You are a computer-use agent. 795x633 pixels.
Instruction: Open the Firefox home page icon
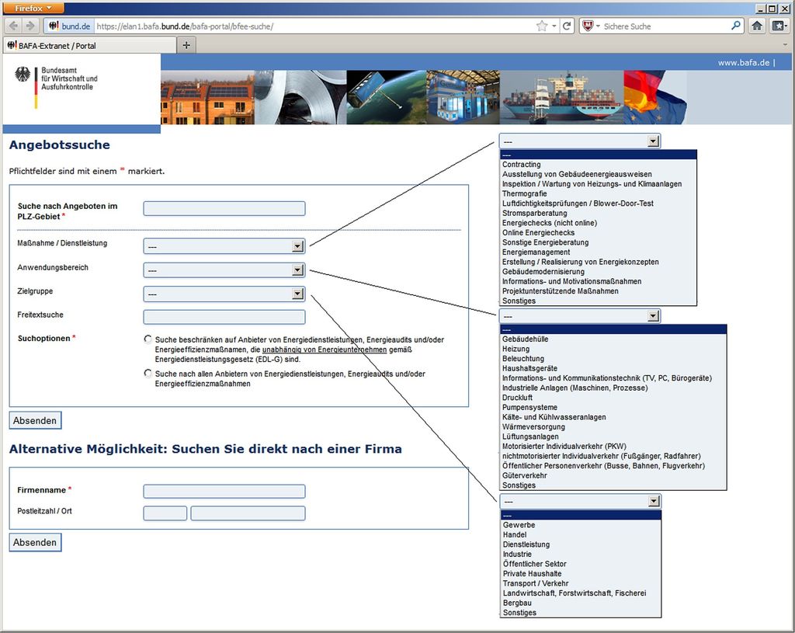pos(757,26)
